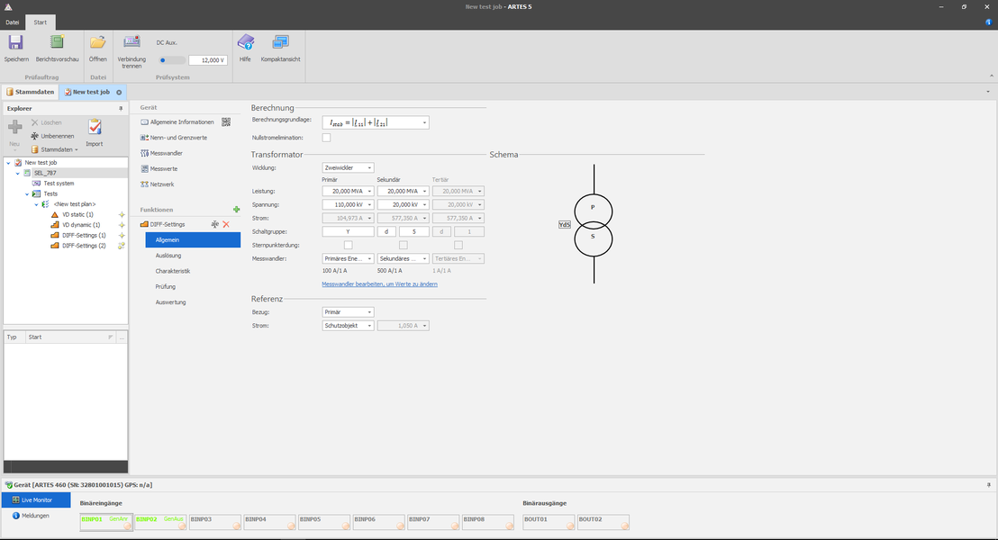Collapse the ribbon with the chevron
998x540 pixels.
[x=991, y=76]
